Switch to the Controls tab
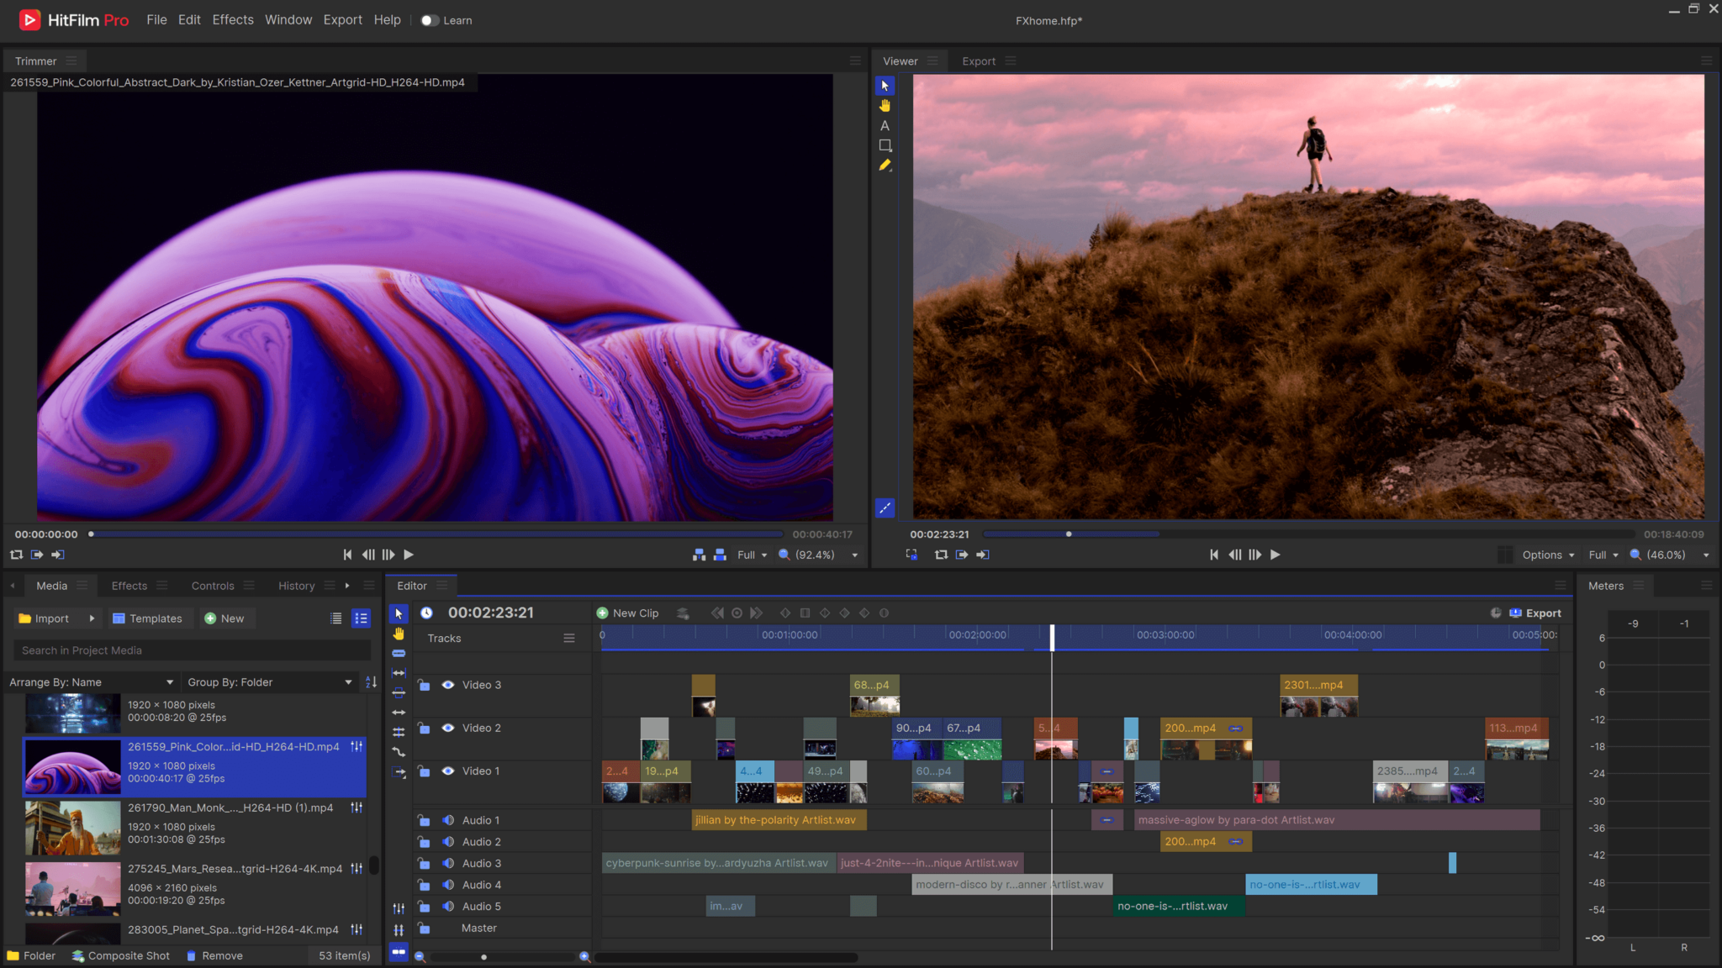Image resolution: width=1722 pixels, height=968 pixels. [x=213, y=586]
